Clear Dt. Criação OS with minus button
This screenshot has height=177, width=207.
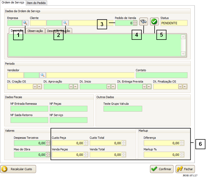pyautogui.click(x=39, y=87)
